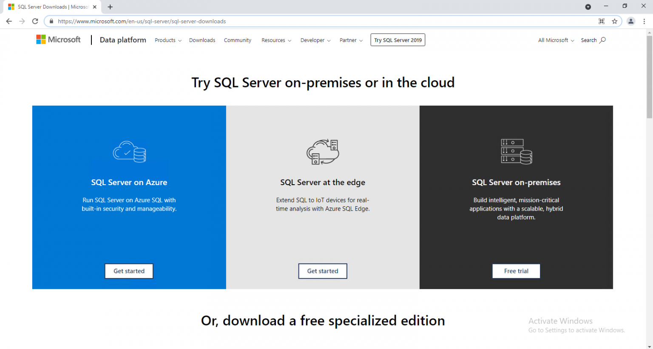Click the browser back arrow

(x=9, y=21)
